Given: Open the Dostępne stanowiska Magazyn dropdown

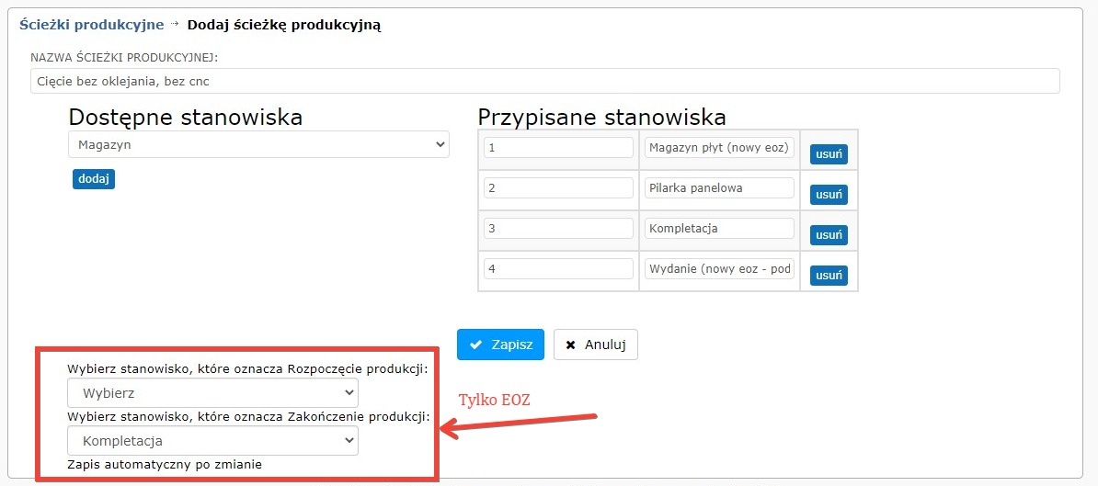Looking at the screenshot, I should pos(258,144).
